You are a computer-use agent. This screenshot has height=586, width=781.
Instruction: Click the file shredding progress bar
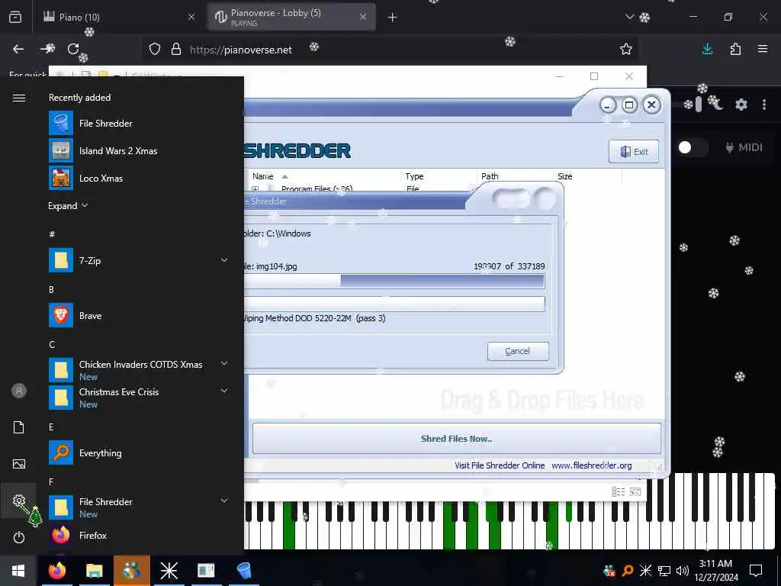coord(394,281)
